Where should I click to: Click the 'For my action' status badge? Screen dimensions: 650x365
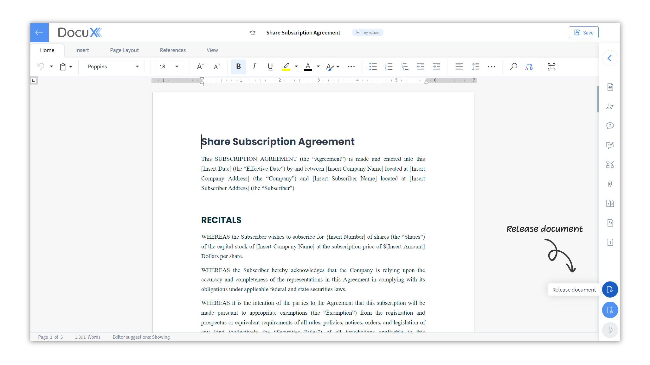(x=368, y=32)
